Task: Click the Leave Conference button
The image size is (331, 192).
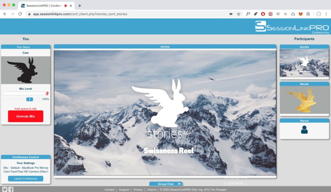Action: [x=26, y=178]
